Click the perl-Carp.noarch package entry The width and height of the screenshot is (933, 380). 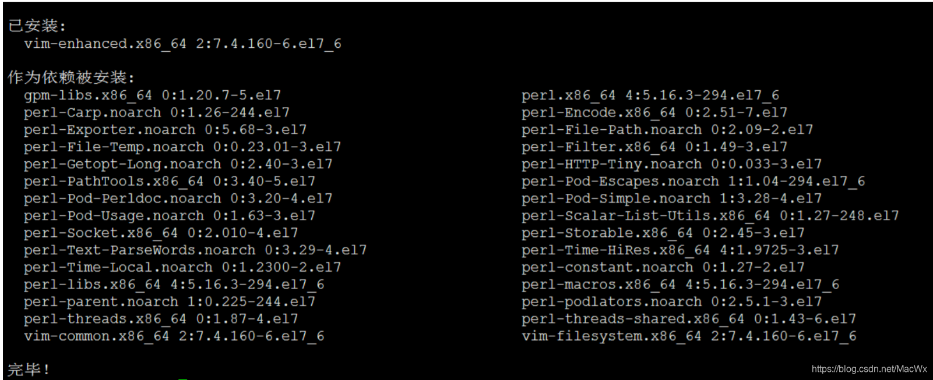point(156,112)
